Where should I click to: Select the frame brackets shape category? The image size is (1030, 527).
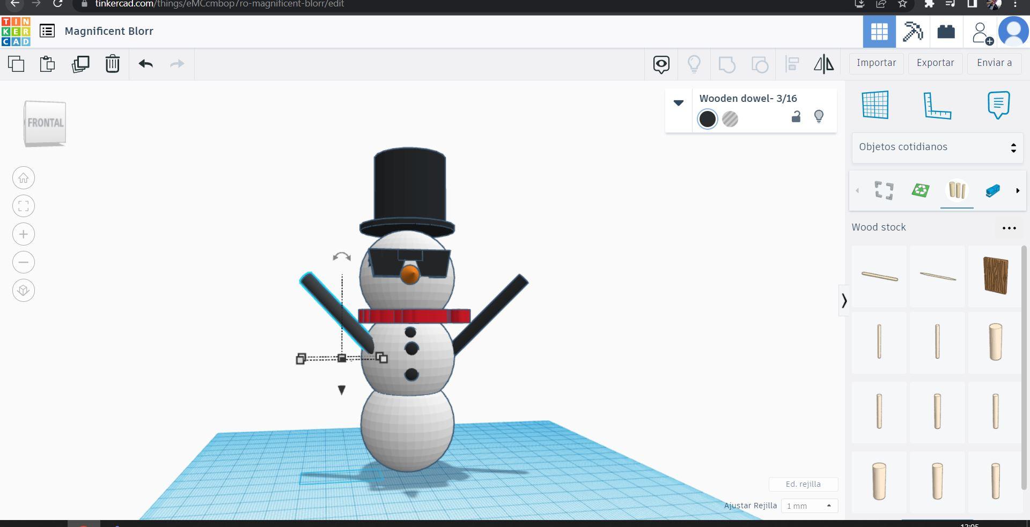pyautogui.click(x=884, y=190)
